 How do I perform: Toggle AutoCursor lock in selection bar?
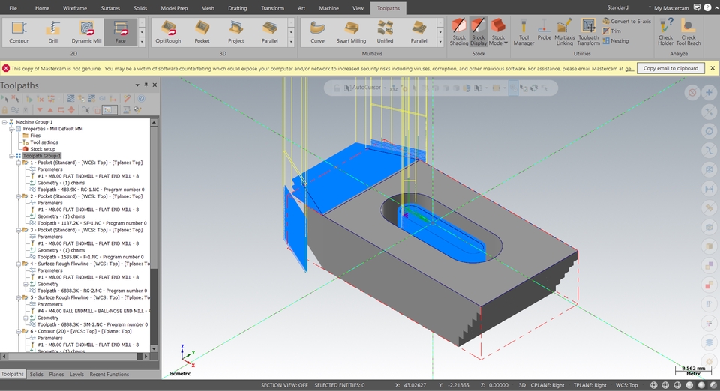click(337, 88)
